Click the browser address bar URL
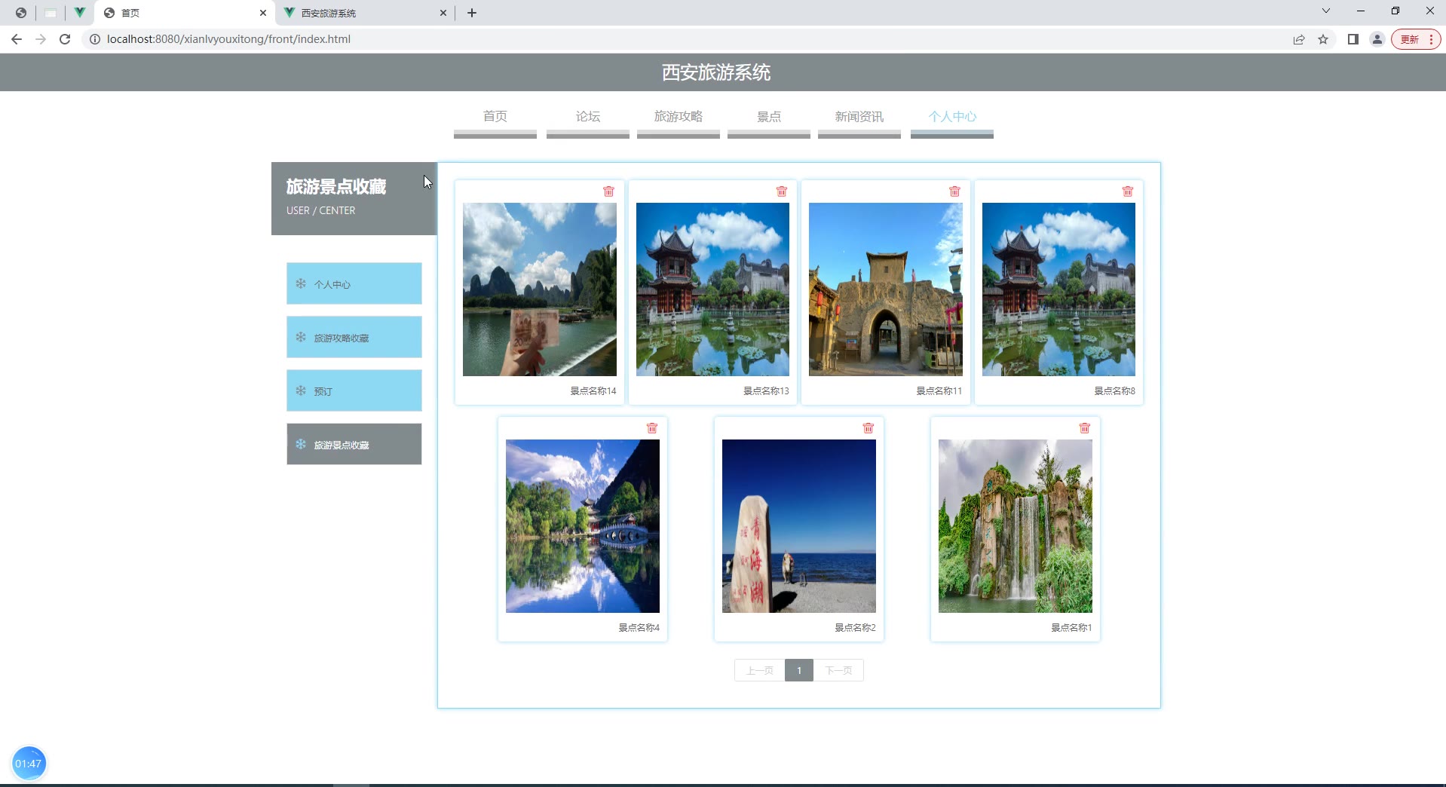 click(x=228, y=39)
